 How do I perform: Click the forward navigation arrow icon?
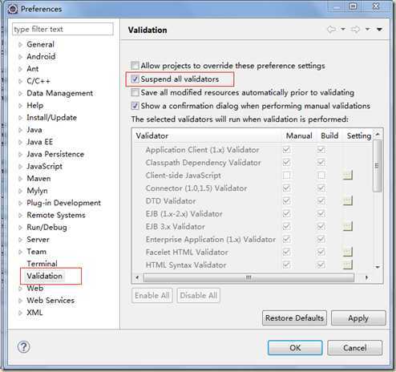pos(355,29)
